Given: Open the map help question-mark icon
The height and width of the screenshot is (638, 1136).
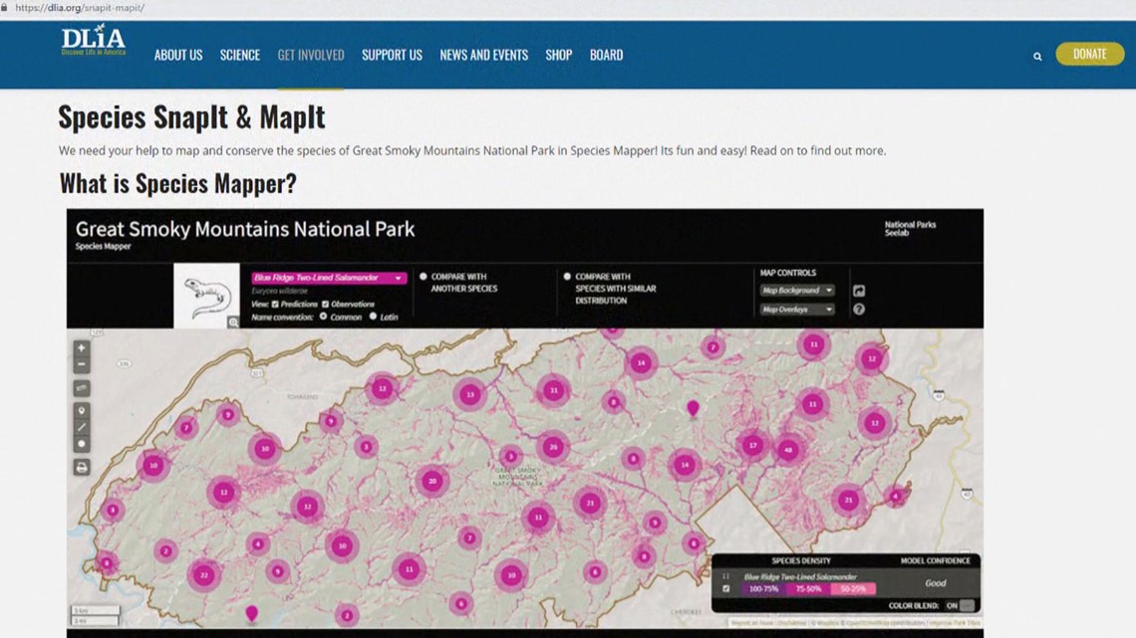Looking at the screenshot, I should 859,310.
